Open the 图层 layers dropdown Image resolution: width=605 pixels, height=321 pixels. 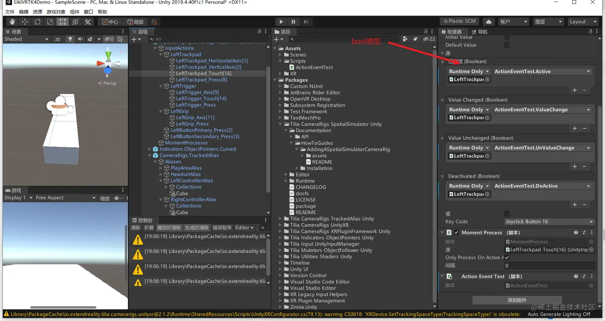(549, 22)
